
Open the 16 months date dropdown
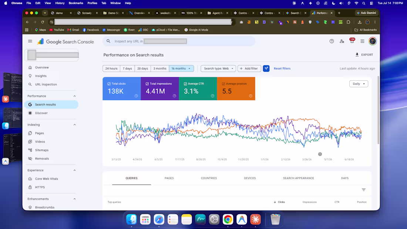[x=181, y=68]
